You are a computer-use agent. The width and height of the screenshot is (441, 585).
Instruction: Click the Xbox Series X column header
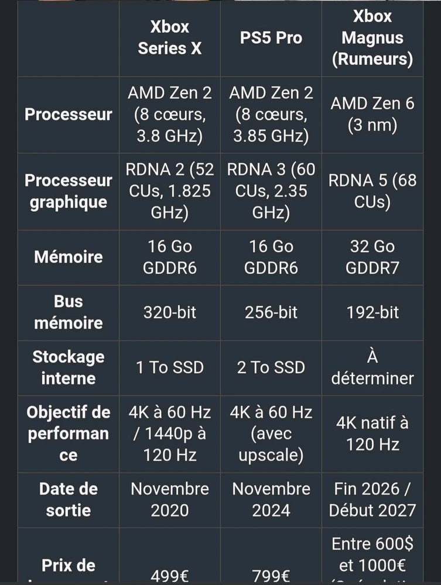(170, 38)
